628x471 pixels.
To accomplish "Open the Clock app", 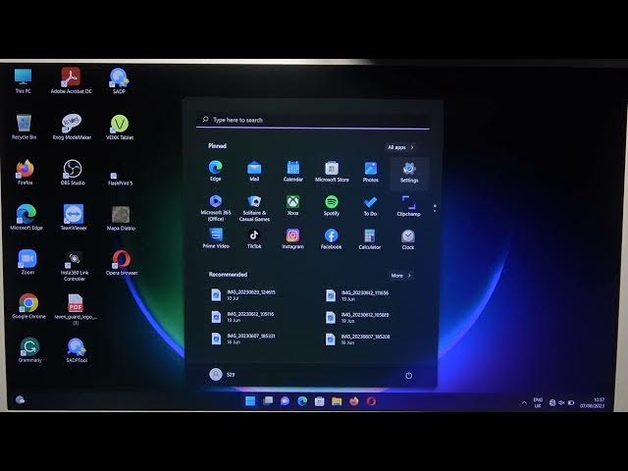I will point(408,239).
